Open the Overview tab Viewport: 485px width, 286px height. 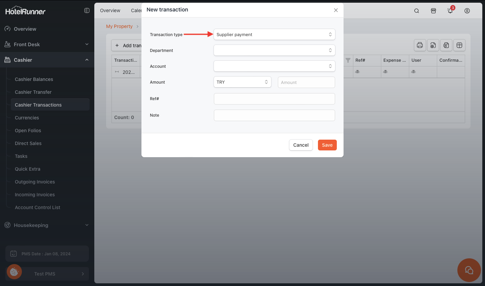pos(110,10)
